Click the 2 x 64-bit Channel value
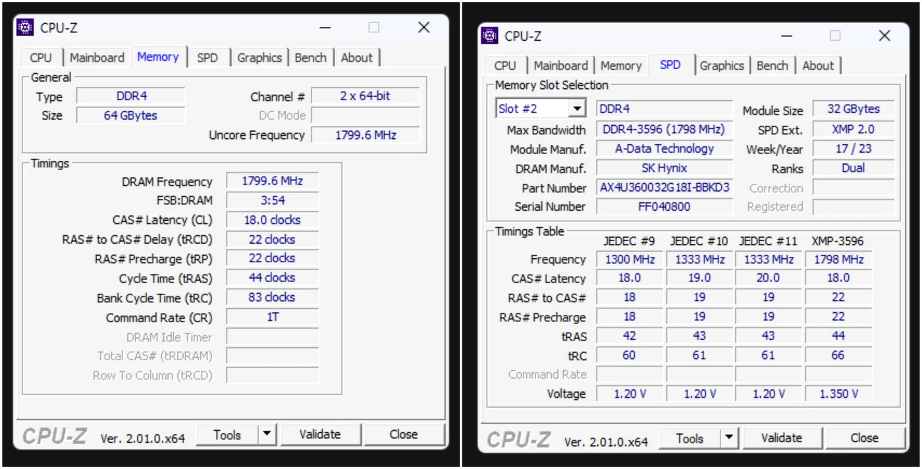Image resolution: width=922 pixels, height=469 pixels. tap(366, 96)
